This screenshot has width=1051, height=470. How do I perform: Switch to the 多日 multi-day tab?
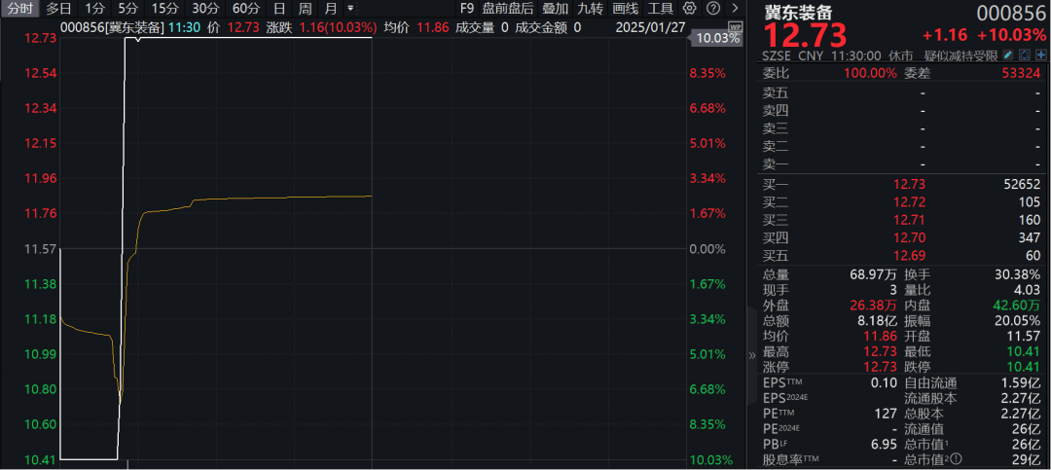pos(59,9)
